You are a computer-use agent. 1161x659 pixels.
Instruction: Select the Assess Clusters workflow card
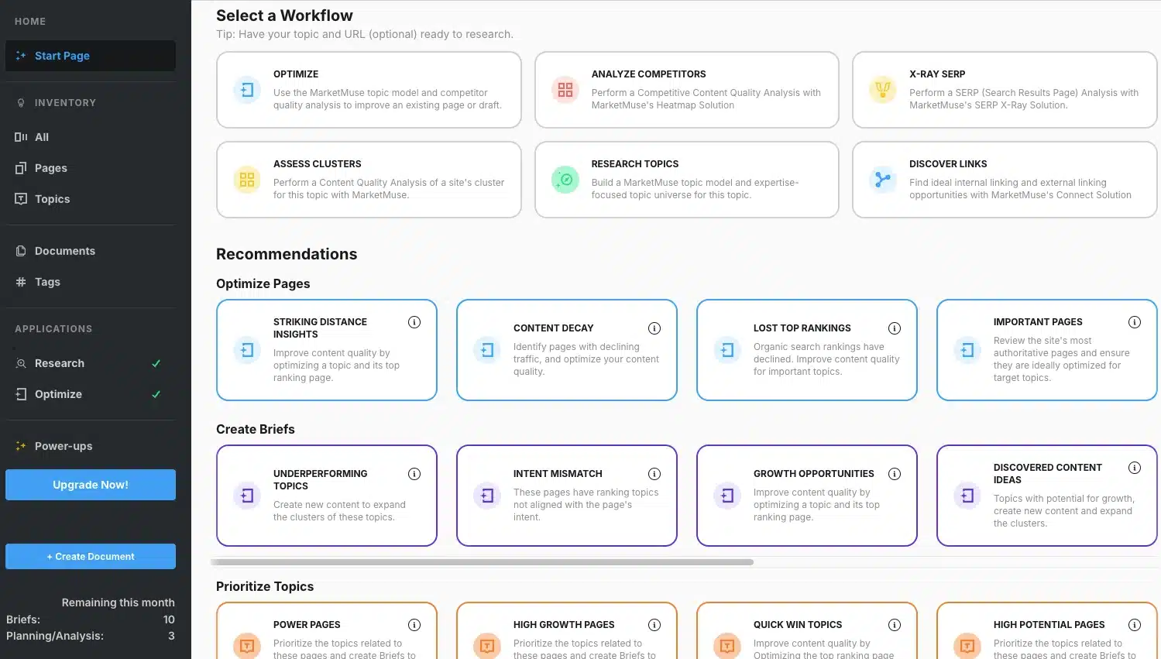[369, 180]
